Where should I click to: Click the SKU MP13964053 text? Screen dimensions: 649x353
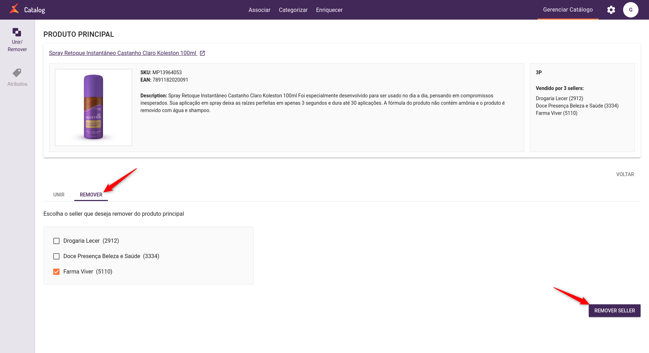pos(161,72)
